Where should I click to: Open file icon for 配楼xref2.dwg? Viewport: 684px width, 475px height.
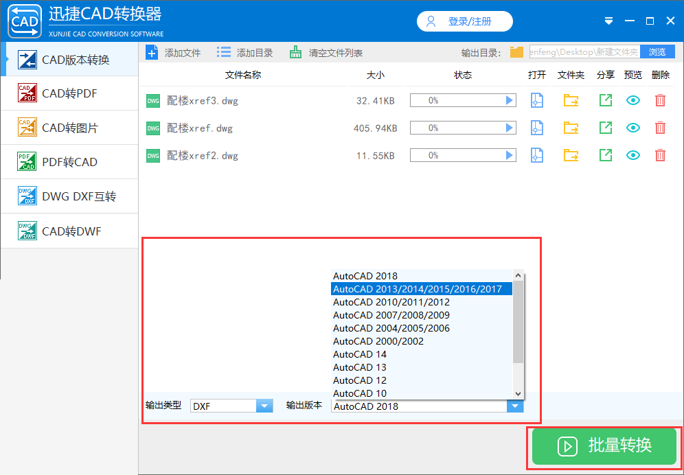[536, 155]
